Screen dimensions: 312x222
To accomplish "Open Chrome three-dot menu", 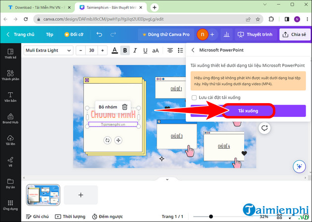I will [x=307, y=19].
